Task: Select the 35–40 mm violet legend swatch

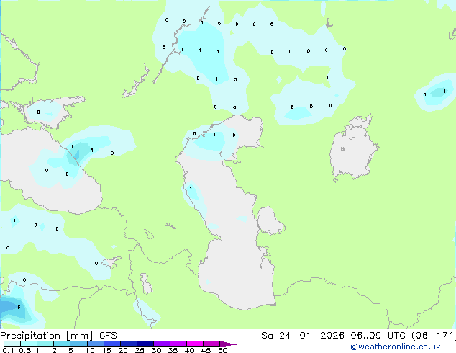Action: click(178, 344)
